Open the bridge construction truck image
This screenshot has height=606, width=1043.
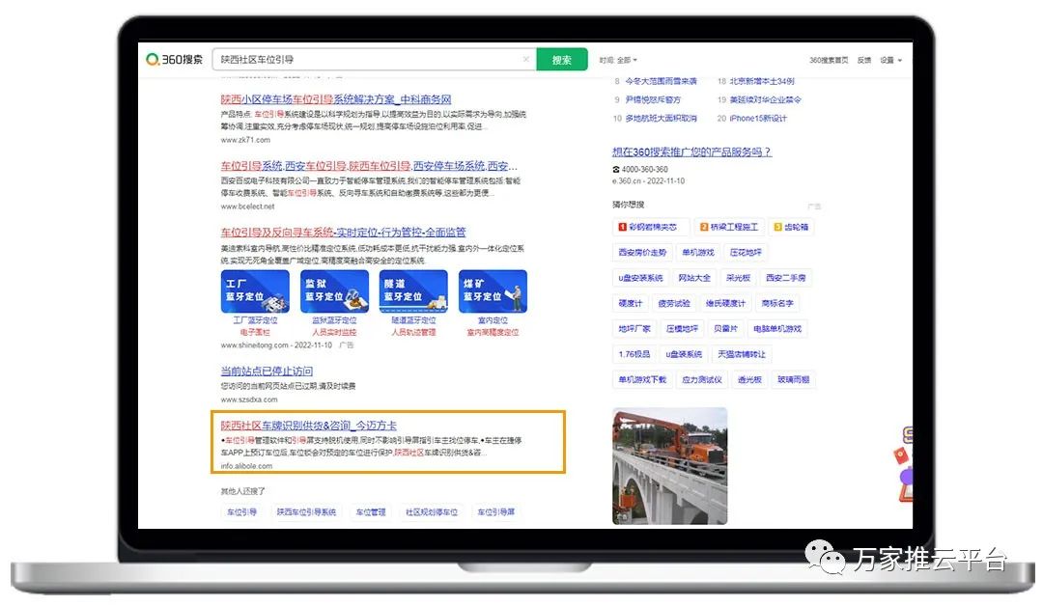[669, 465]
